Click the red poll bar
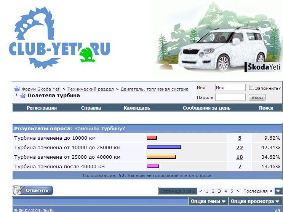This screenshot has height=212, width=283. click(152, 138)
